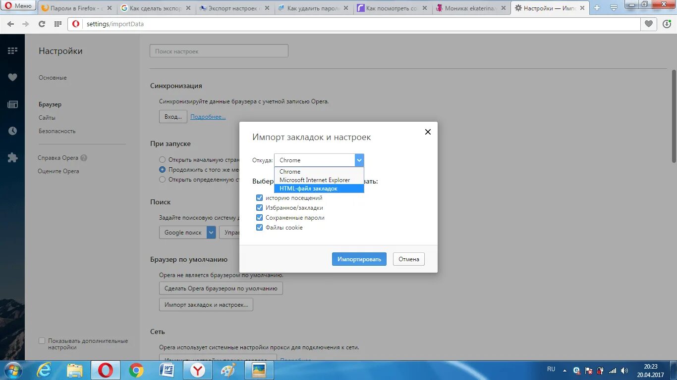Click the Отмена button
This screenshot has height=380, width=677.
(x=409, y=259)
